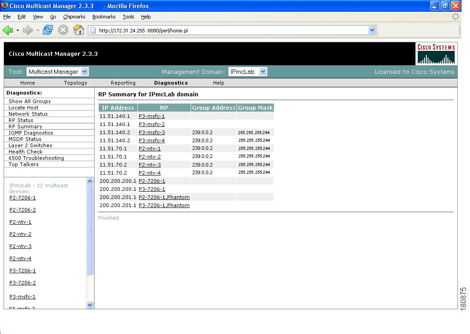Click P2-7206-1,Phantom link
470x334 pixels.
click(x=164, y=197)
